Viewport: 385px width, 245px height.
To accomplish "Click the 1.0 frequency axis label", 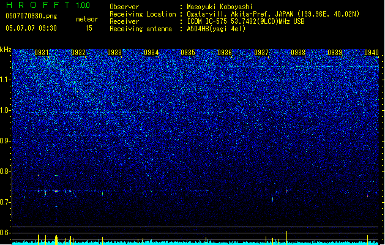I will [6, 110].
